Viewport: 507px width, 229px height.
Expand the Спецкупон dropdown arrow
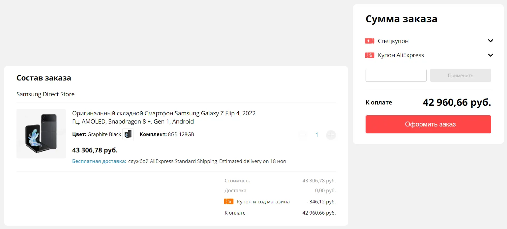491,41
